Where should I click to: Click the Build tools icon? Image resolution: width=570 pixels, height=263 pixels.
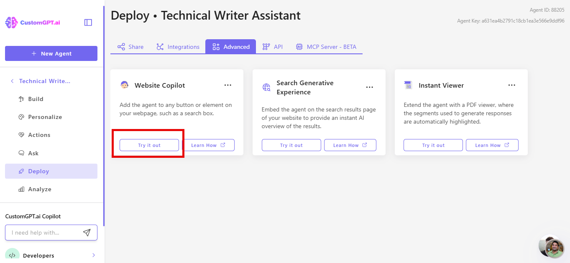tap(21, 99)
